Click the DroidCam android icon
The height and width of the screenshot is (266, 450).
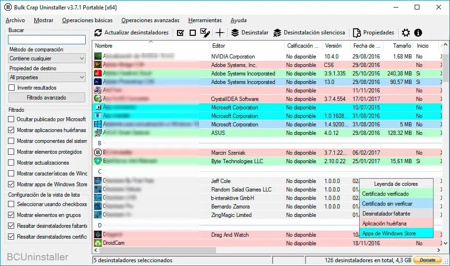pyautogui.click(x=98, y=243)
